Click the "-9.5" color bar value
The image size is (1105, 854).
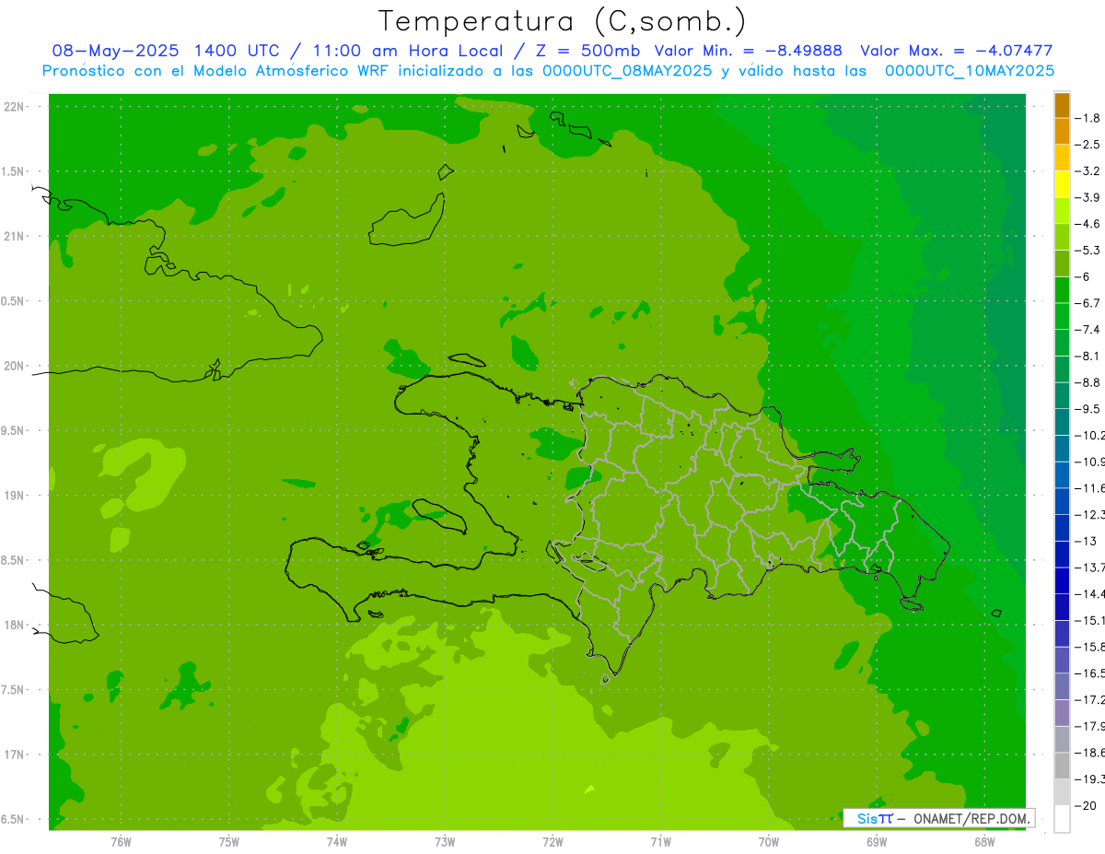click(x=1088, y=409)
